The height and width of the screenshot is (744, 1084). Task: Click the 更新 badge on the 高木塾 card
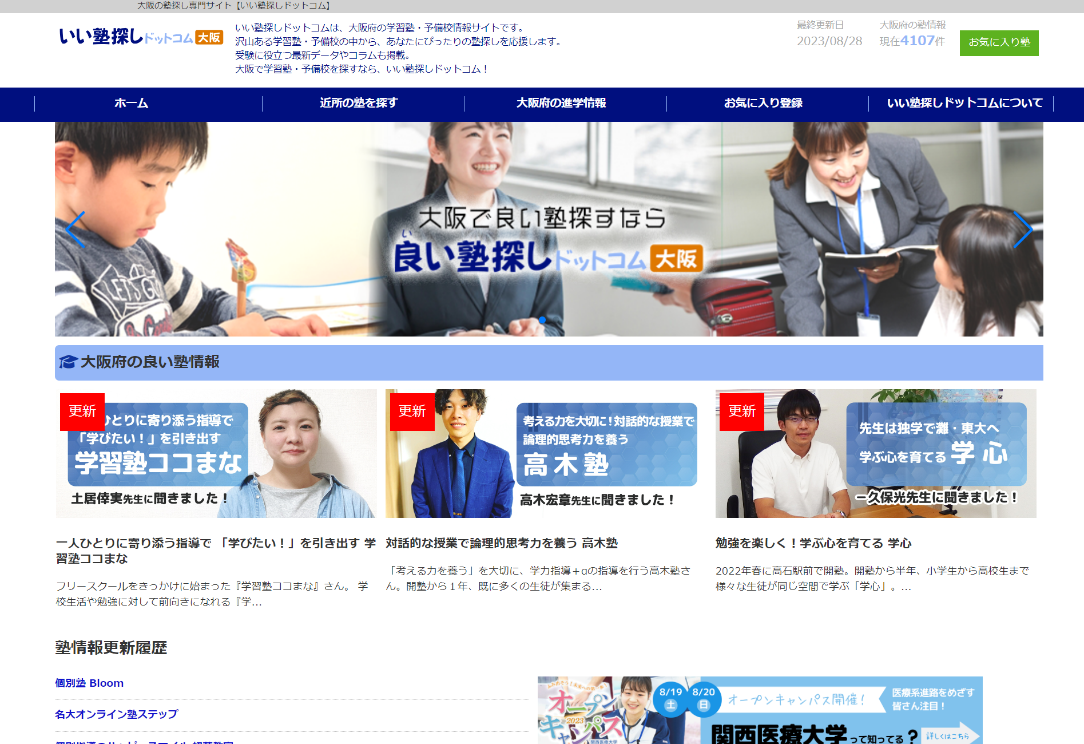click(x=412, y=411)
